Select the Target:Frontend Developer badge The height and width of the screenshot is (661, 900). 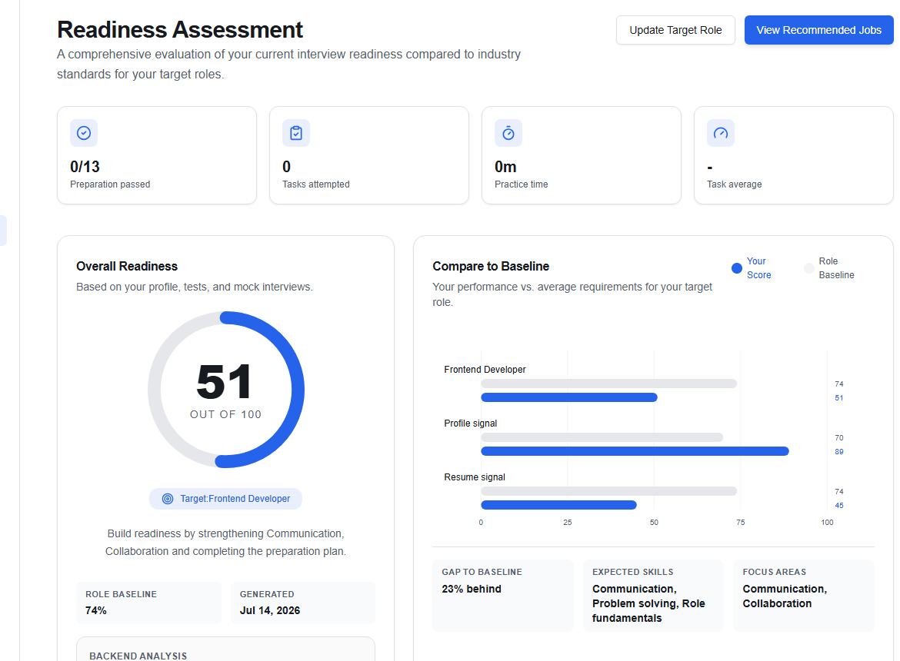coord(225,499)
